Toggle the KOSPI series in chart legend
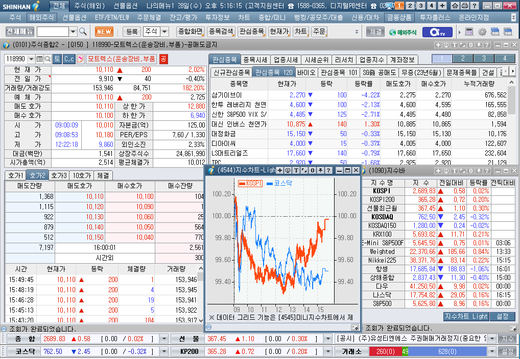Screen dimensions: 520x359 point(250,183)
